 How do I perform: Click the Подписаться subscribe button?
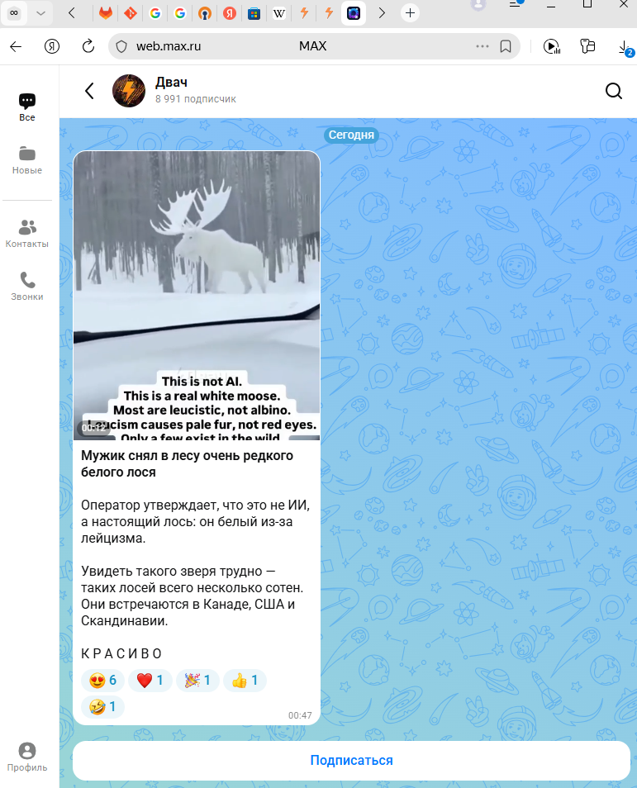(x=351, y=761)
